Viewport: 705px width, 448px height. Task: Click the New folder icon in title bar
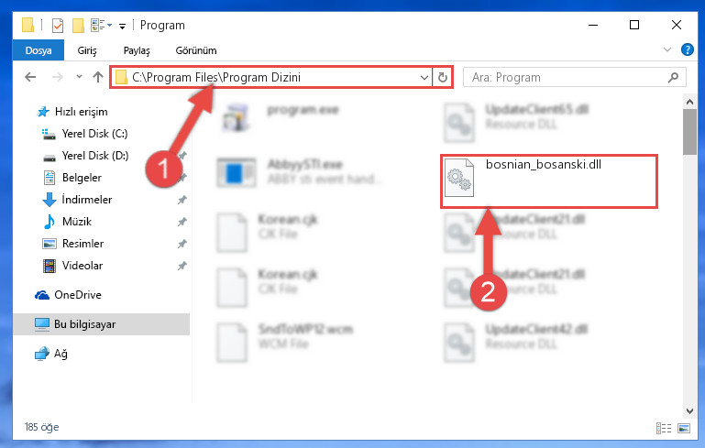click(78, 25)
